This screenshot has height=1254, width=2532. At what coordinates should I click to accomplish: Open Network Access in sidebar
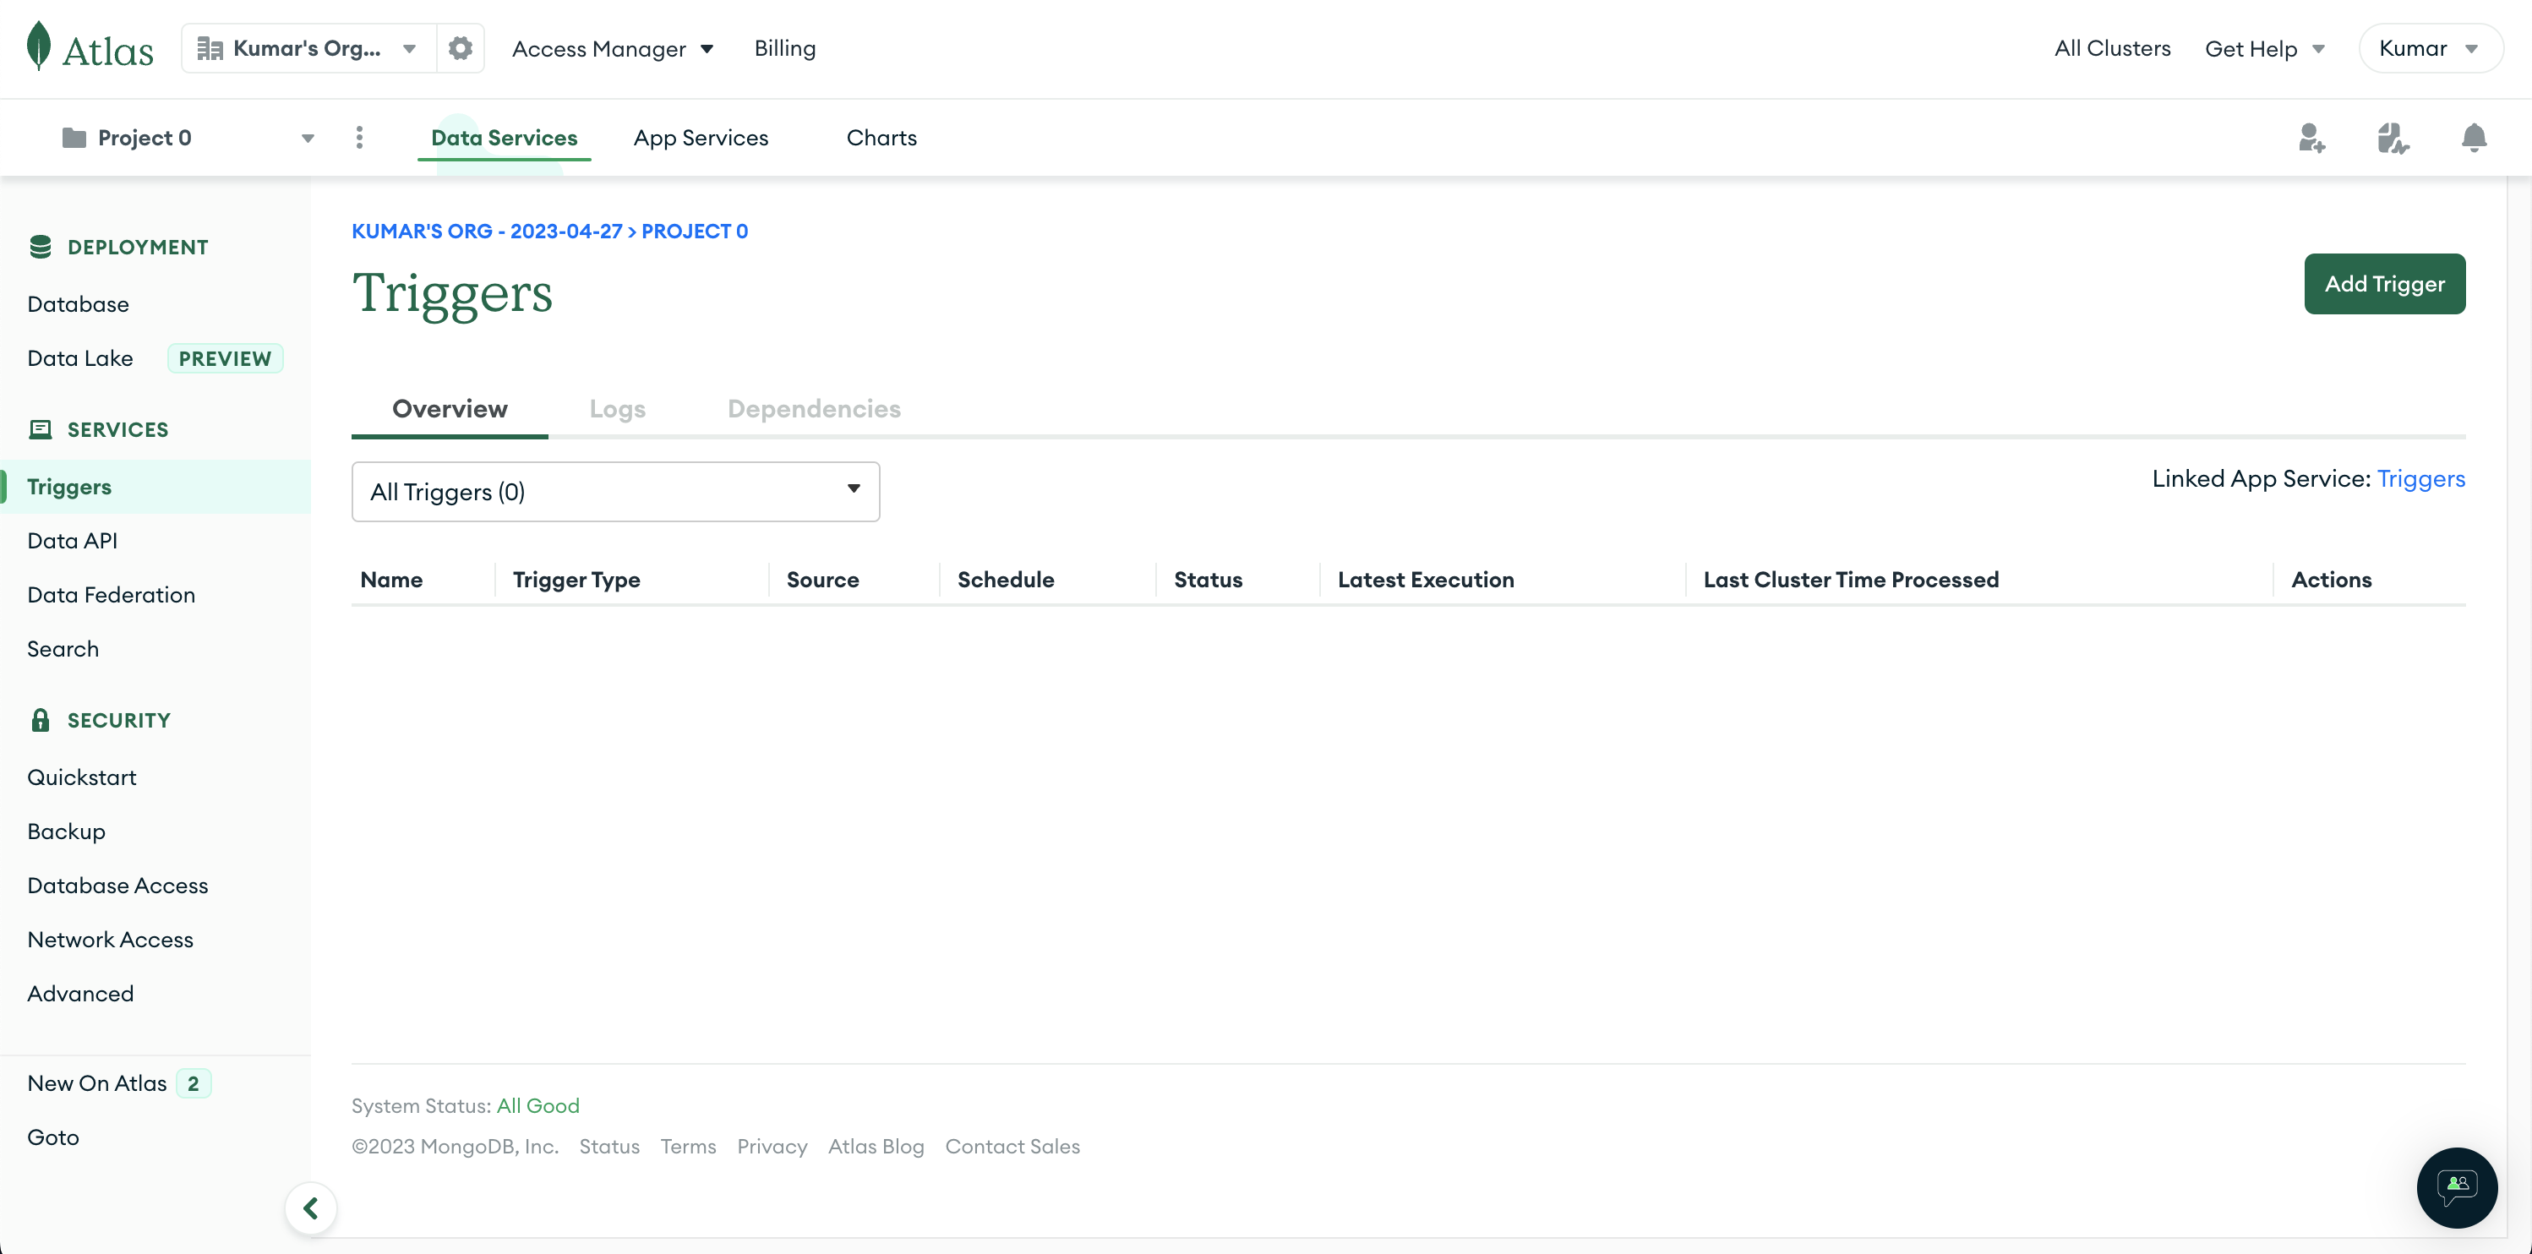(110, 940)
